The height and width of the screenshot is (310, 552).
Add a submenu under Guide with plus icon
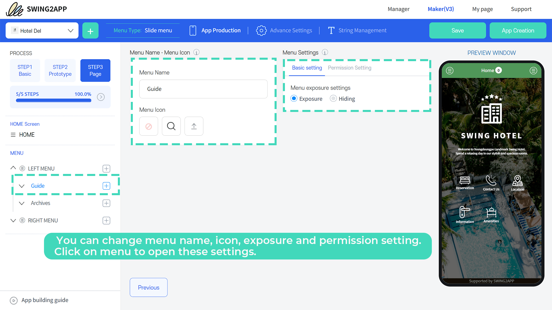click(106, 186)
